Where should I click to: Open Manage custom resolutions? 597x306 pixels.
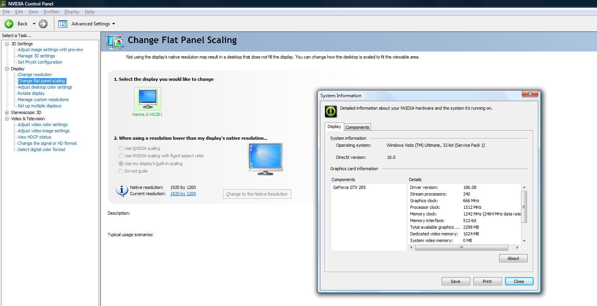click(43, 100)
